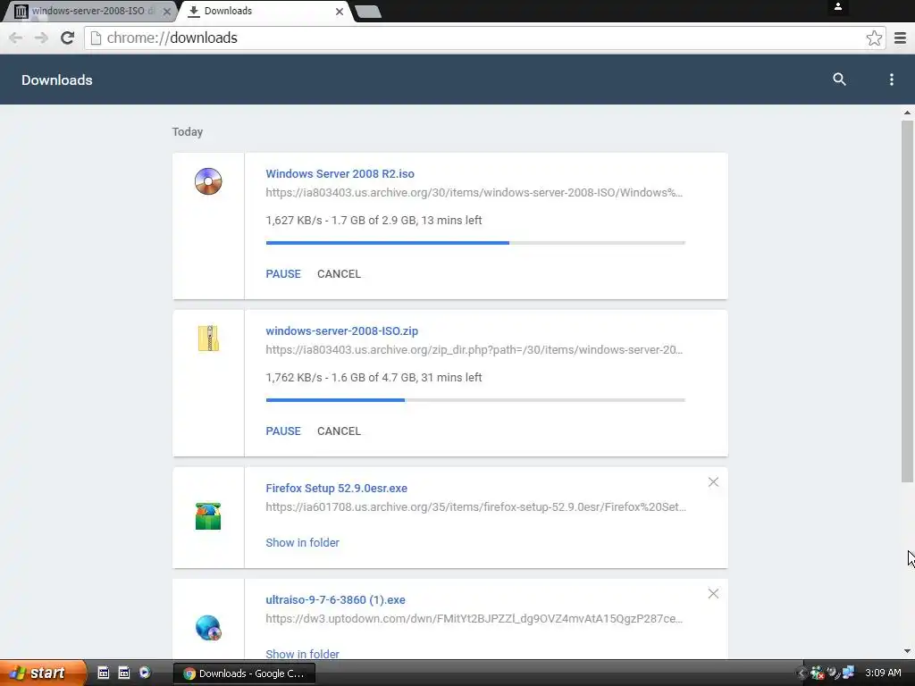
Task: Open ultraiso-9-7-6-3860 (1).exe file link
Action: coord(335,599)
